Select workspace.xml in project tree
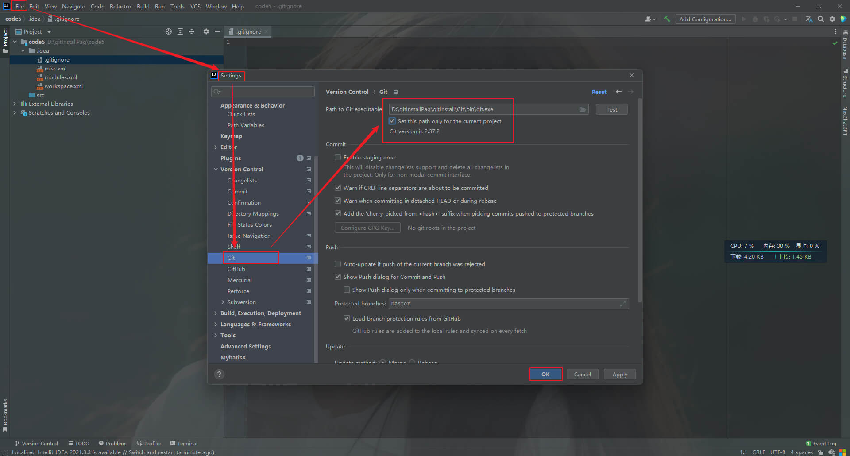This screenshot has width=850, height=456. pos(63,86)
